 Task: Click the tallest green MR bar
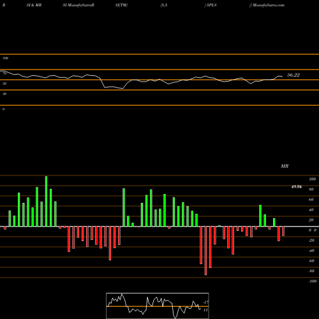(x=46, y=201)
